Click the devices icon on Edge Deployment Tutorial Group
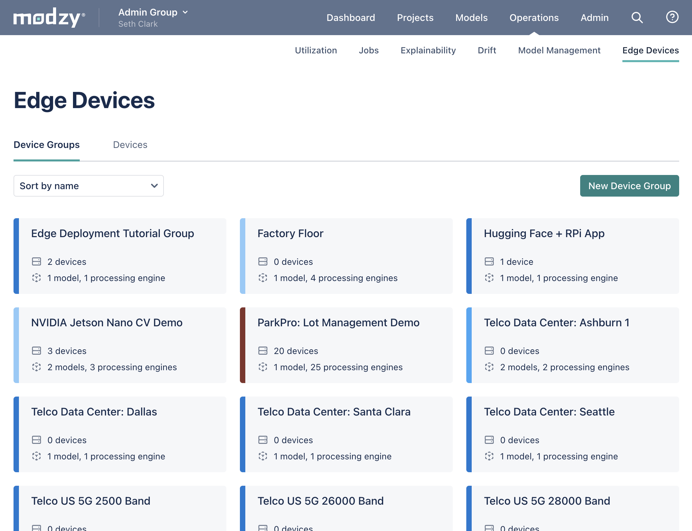 (37, 261)
